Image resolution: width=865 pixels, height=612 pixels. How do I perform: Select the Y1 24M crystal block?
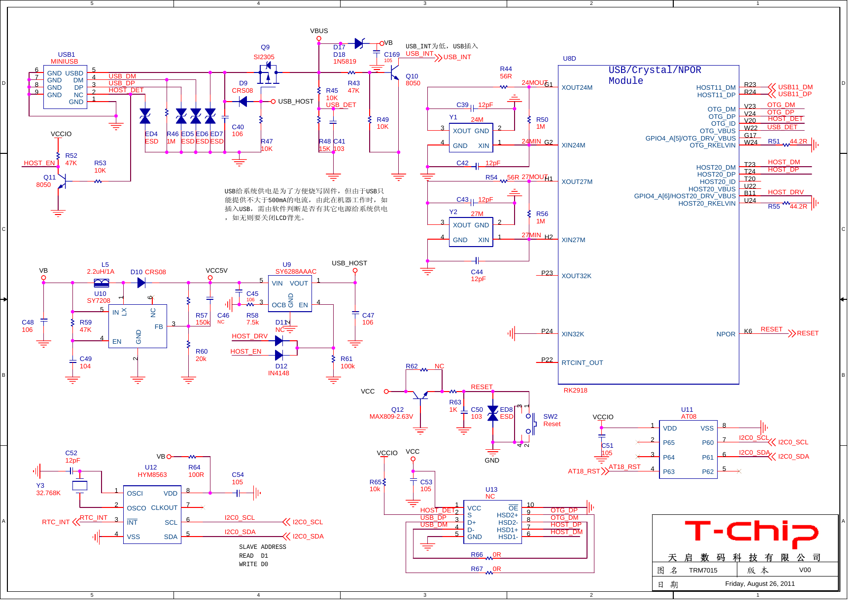(471, 138)
